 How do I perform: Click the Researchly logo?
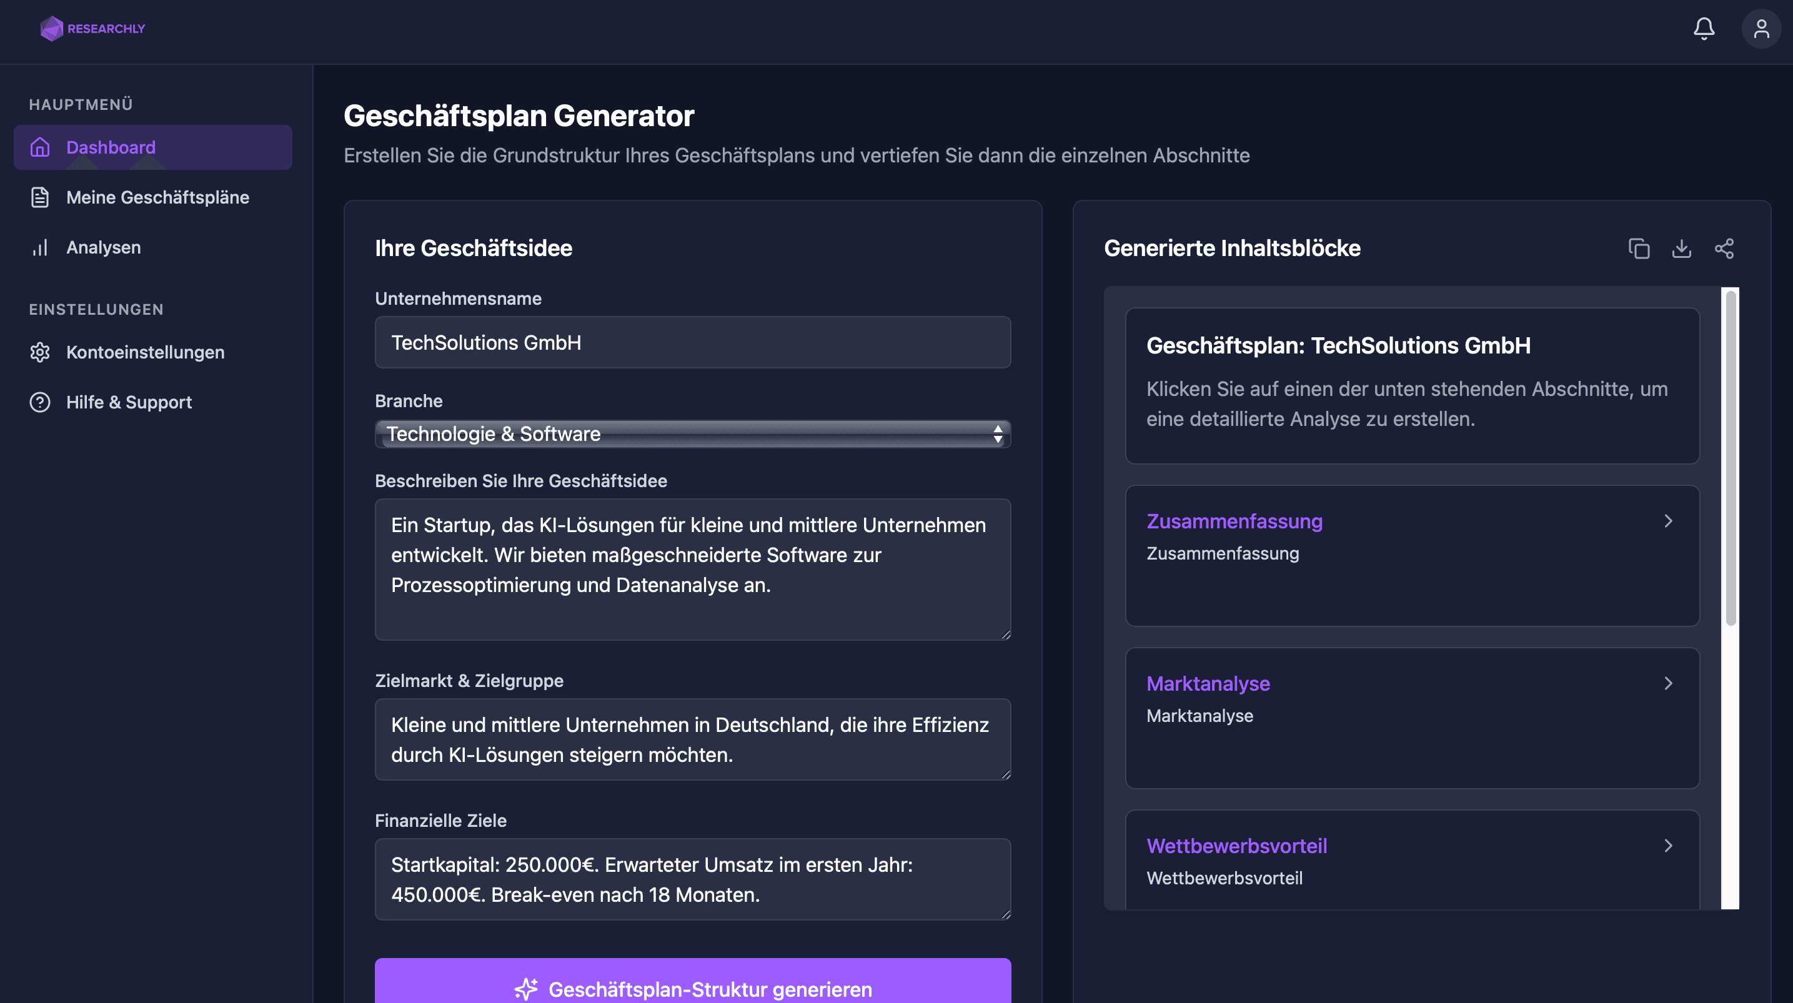tap(92, 29)
